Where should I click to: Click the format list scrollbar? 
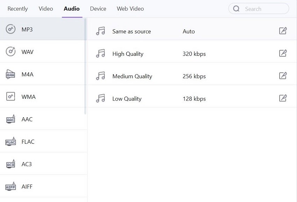tap(86, 66)
